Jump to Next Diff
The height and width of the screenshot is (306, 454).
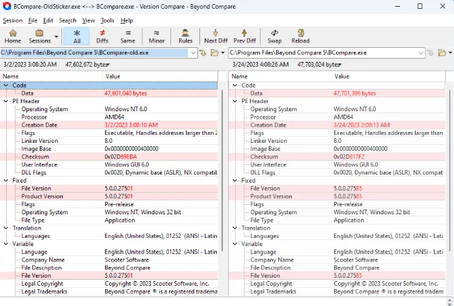pyautogui.click(x=216, y=36)
